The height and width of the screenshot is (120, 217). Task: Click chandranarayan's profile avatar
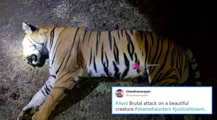[x=120, y=93]
